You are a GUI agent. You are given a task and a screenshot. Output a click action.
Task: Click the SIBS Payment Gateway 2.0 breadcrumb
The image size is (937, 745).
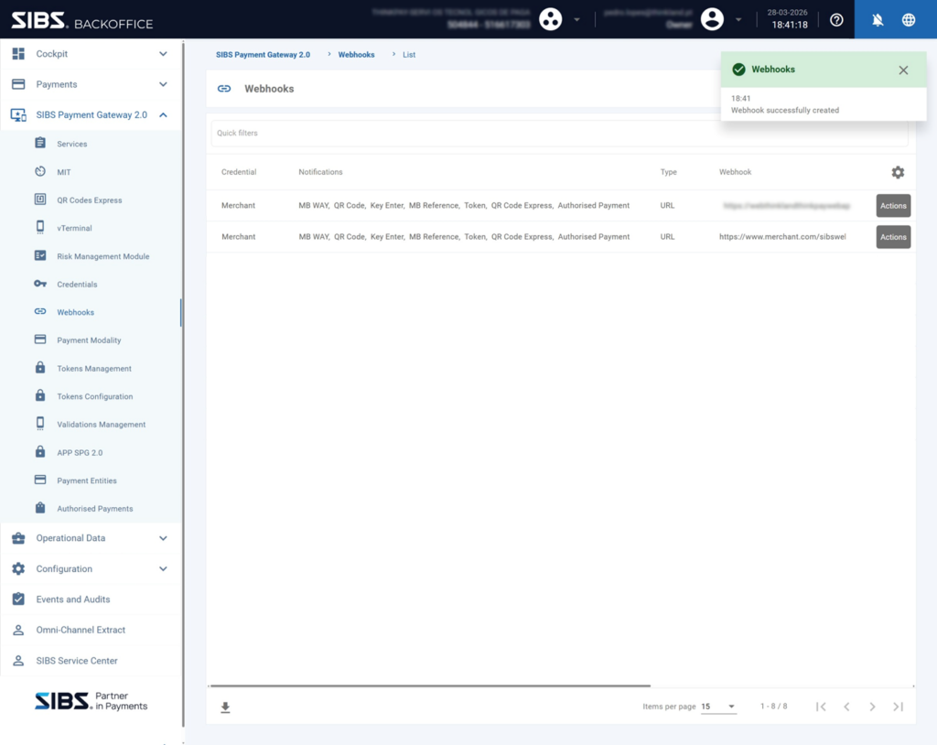pyautogui.click(x=263, y=55)
